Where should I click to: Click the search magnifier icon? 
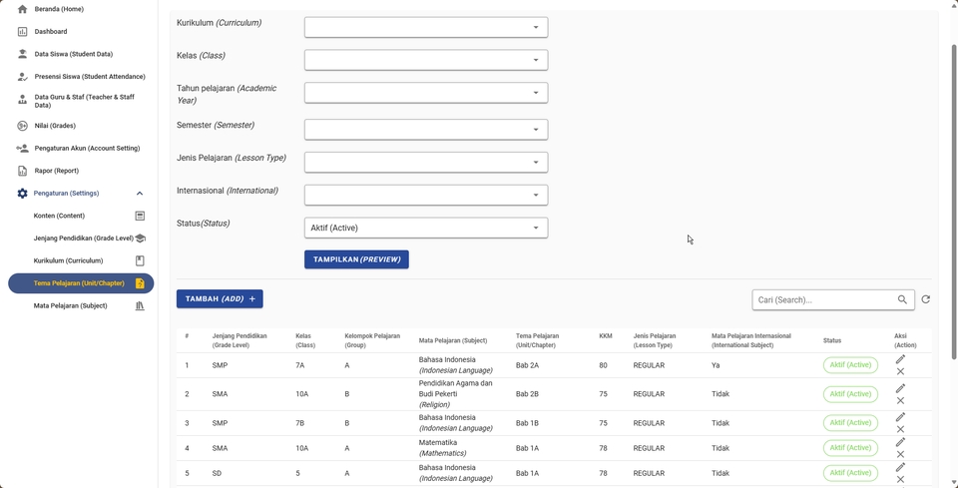[902, 299]
